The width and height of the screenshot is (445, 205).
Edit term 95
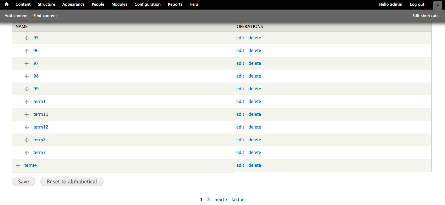(240, 38)
